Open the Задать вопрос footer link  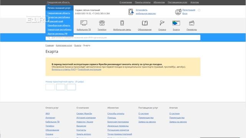(x=84, y=134)
